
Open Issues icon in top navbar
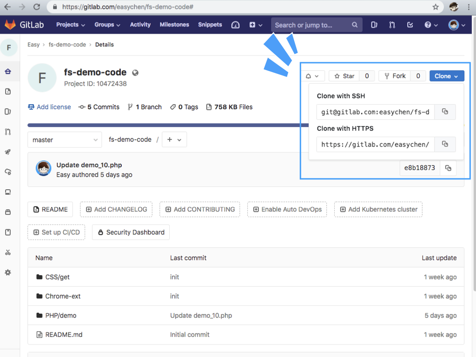[374, 25]
